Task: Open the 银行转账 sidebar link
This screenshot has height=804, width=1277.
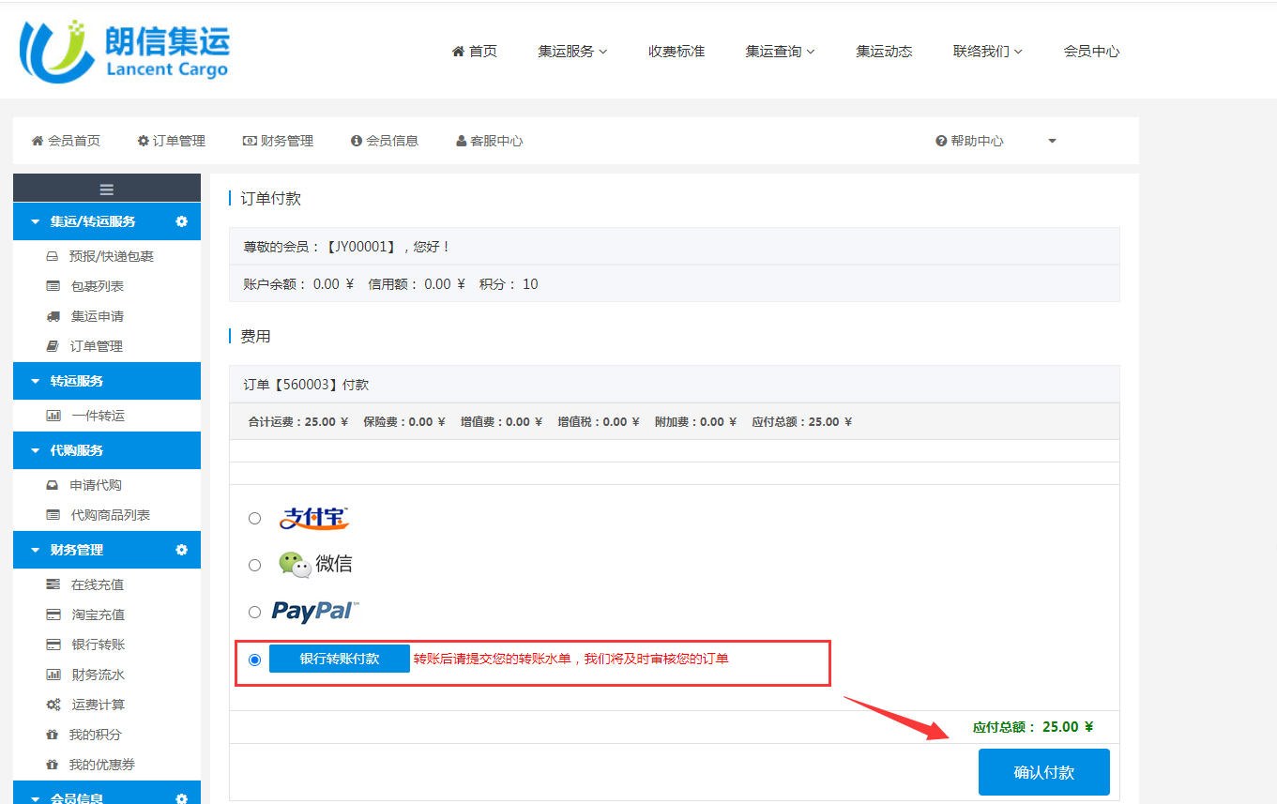Action: click(98, 645)
